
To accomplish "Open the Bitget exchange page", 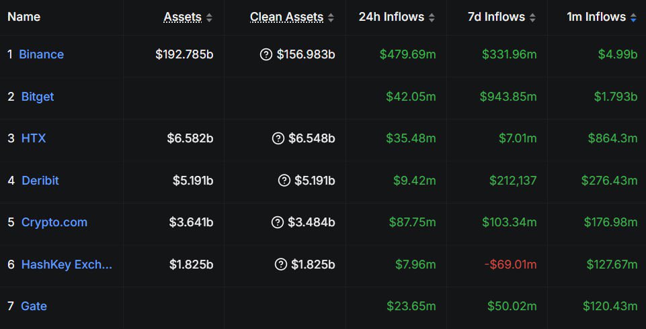I will point(38,97).
